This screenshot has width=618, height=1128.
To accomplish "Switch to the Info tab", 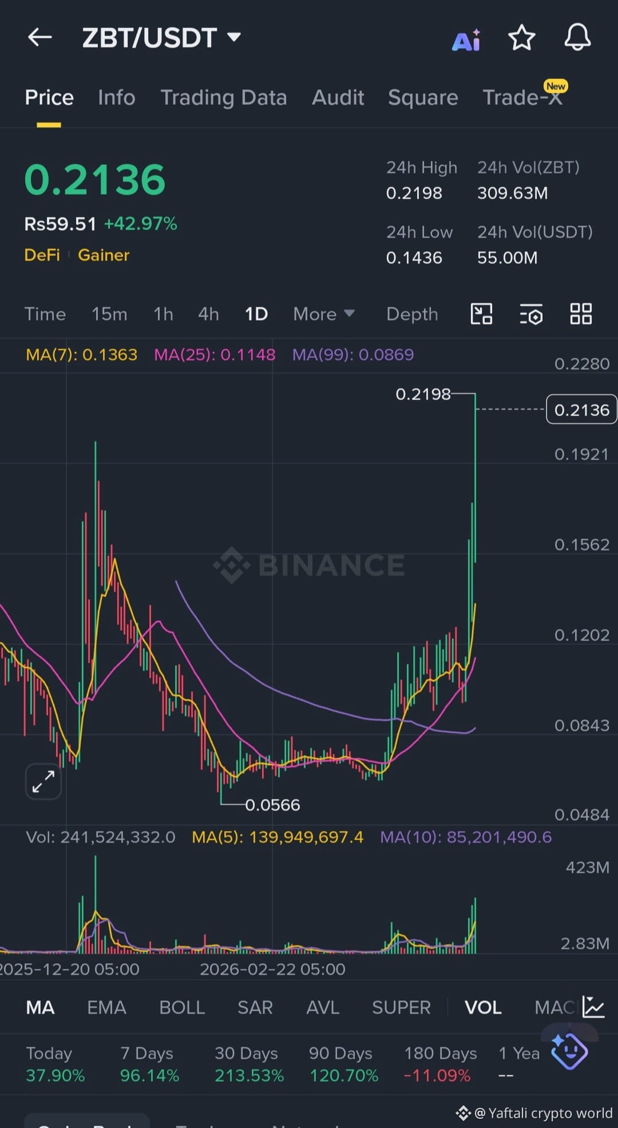I will 117,97.
